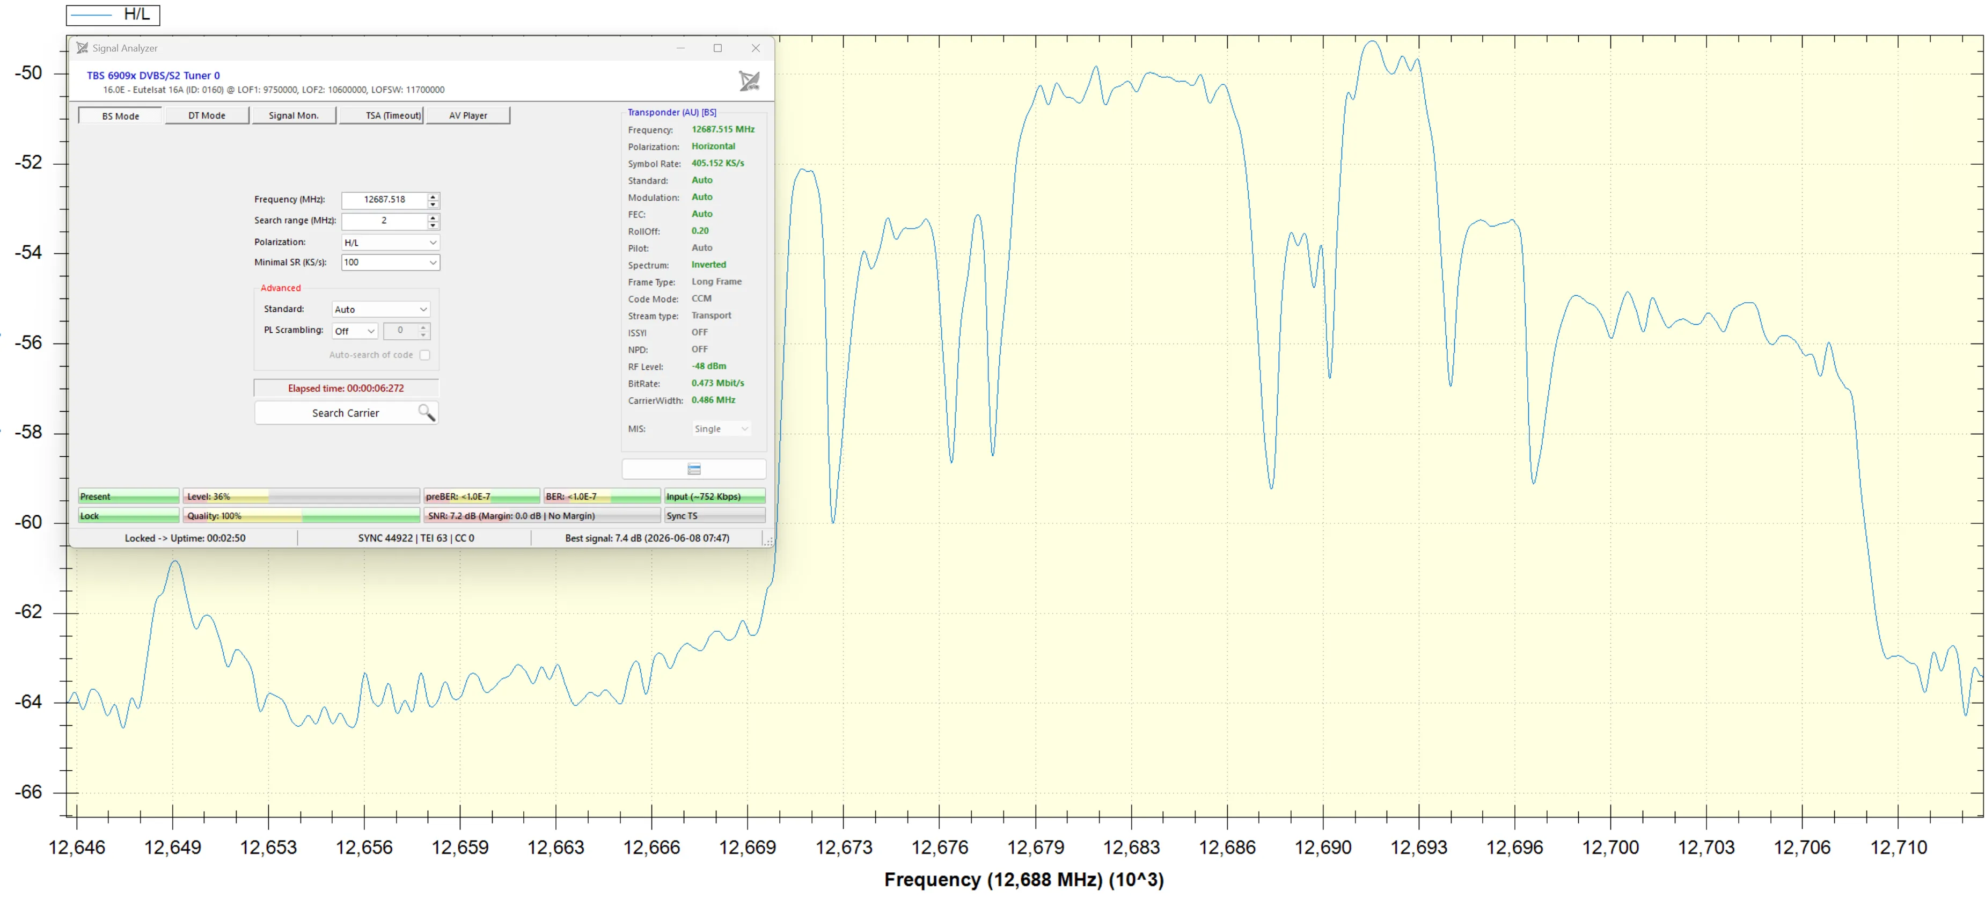1985x898 pixels.
Task: Click the BER <1.0E-7 indicator bar
Action: point(602,497)
